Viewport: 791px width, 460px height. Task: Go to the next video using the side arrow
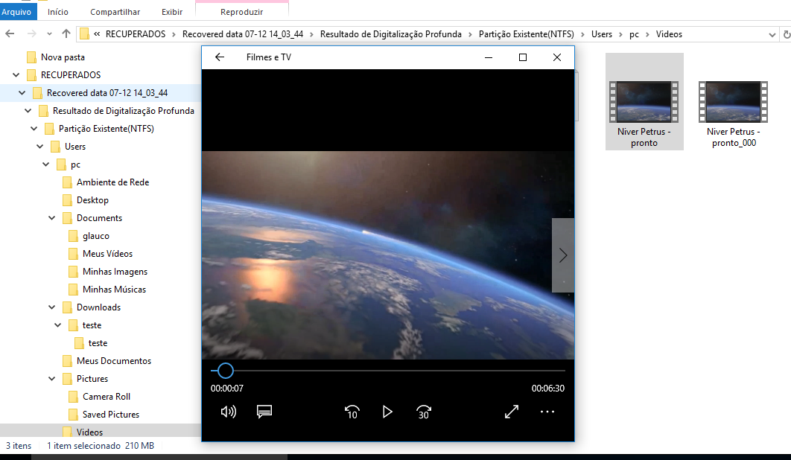[563, 255]
